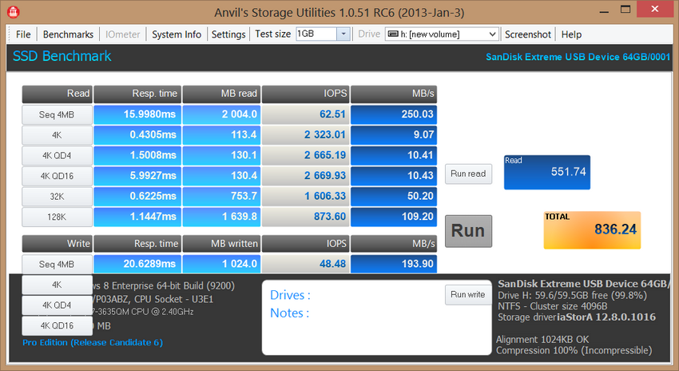The width and height of the screenshot is (679, 371).
Task: Click the Read score 551.74 tile
Action: (x=547, y=172)
